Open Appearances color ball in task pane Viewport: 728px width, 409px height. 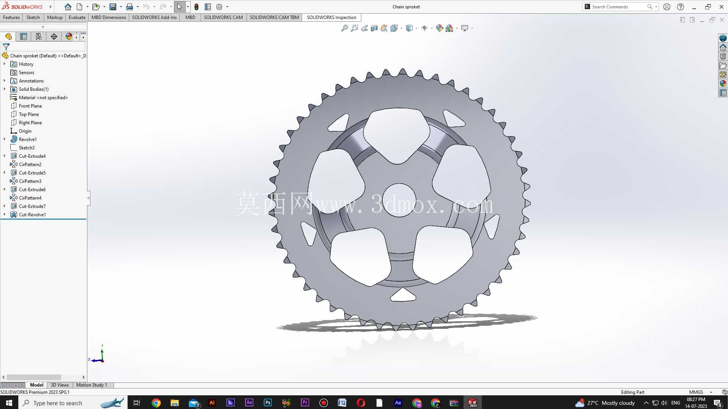point(723,84)
